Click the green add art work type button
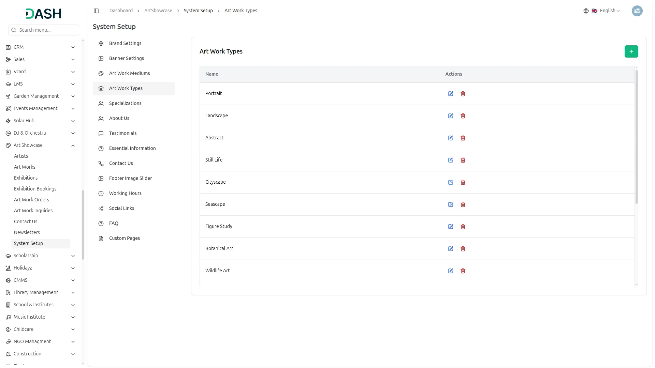The width and height of the screenshot is (655, 368). pyautogui.click(x=631, y=51)
